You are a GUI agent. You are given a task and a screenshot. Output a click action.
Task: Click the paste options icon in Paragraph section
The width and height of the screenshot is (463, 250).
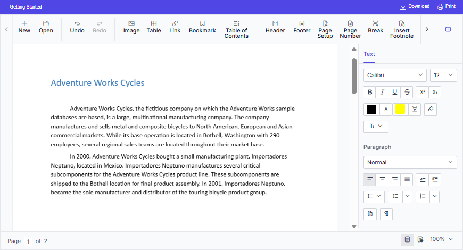coord(370,214)
